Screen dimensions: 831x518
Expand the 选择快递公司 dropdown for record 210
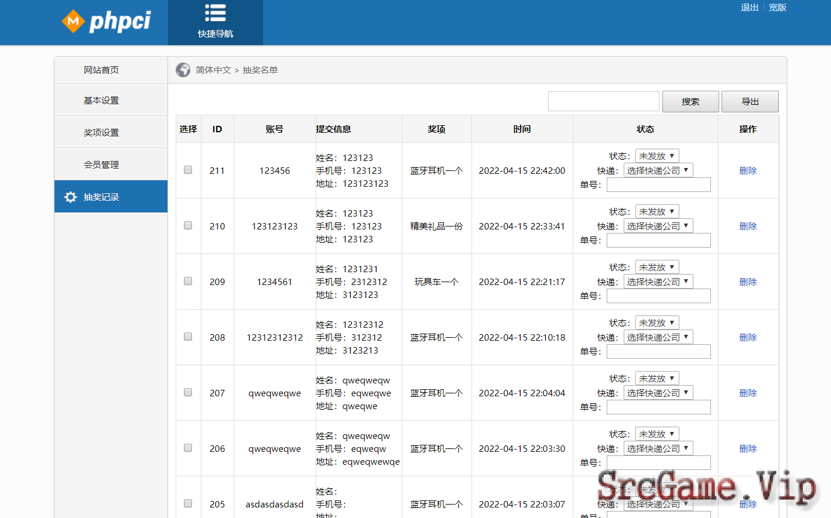pos(658,227)
